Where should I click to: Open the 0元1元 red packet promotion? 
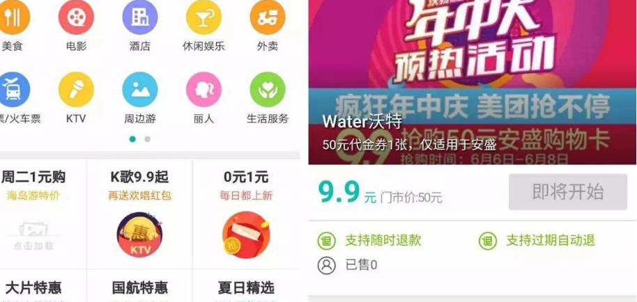tap(246, 214)
